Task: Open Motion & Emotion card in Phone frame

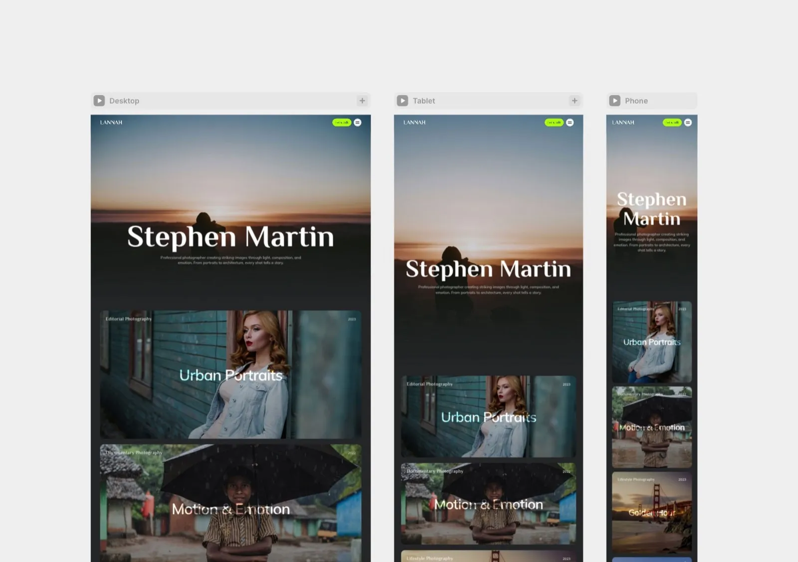Action: click(x=652, y=427)
